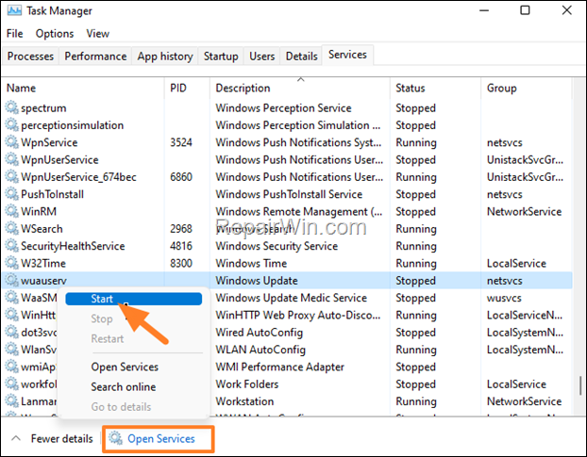Click the gear icon beside WpnUserService_674bec
Screen dimensions: 587x457
click(11, 177)
